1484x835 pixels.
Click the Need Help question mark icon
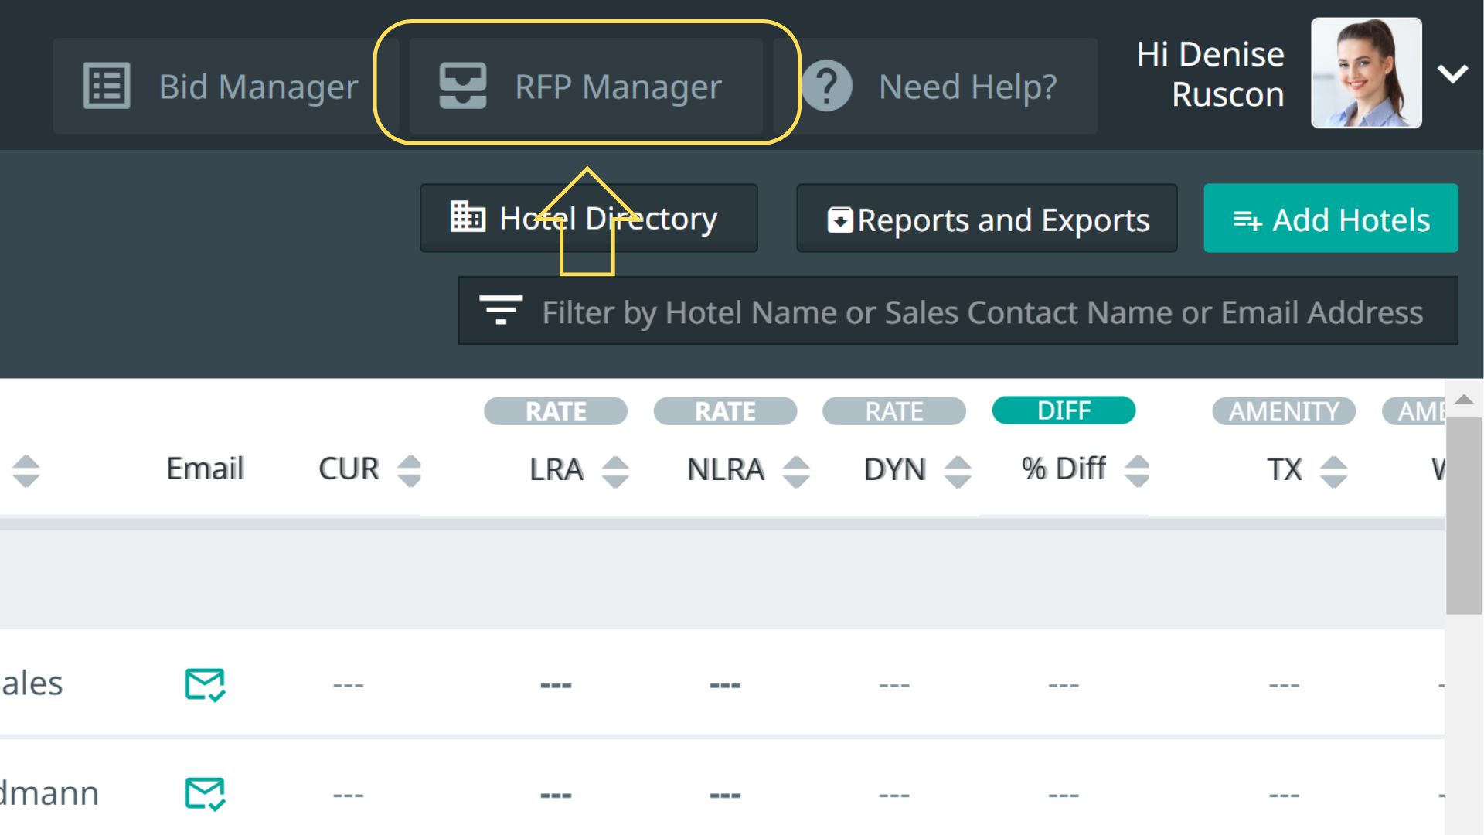pos(827,86)
